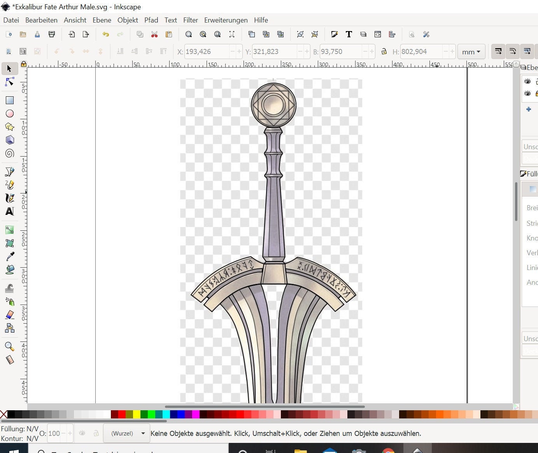Open the mm units dropdown
The height and width of the screenshot is (453, 538).
point(471,52)
